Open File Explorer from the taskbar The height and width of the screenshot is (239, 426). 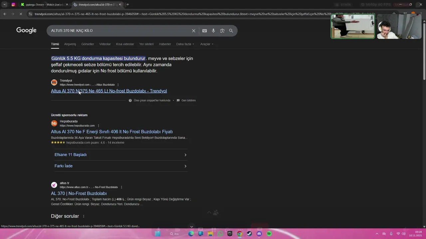(210, 234)
